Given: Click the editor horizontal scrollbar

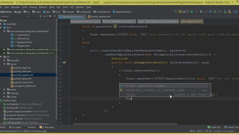Looking at the screenshot, I should point(125,124).
